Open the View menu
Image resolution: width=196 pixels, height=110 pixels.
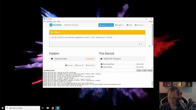pos(55,21)
